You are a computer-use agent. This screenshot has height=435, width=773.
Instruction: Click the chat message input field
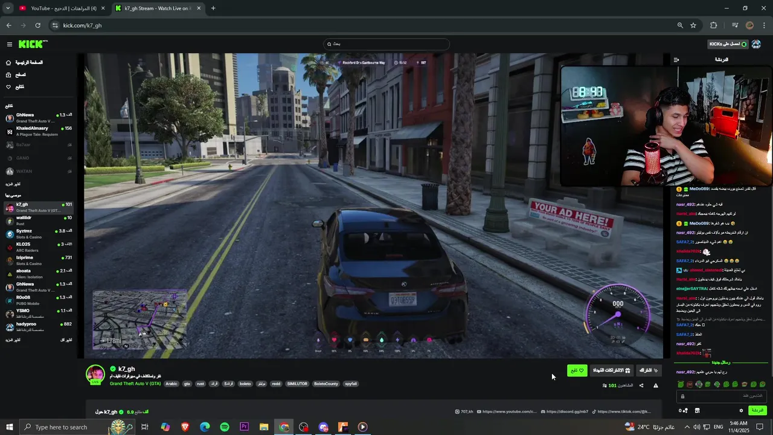tap(722, 396)
